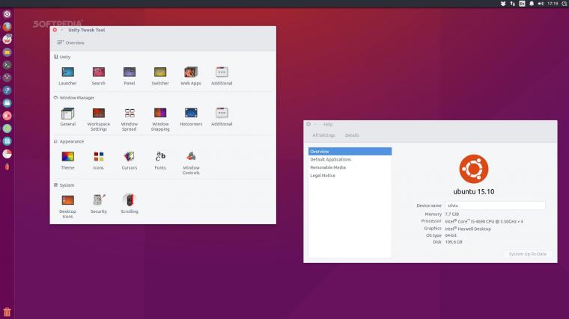Open the Window Snapping icon
Screen dimensions: 569x319
pyautogui.click(x=160, y=120)
